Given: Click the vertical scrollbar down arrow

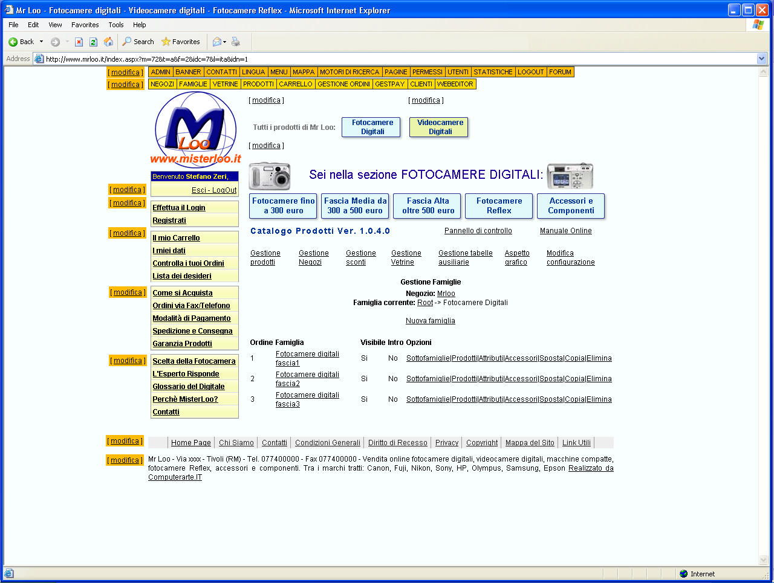Looking at the screenshot, I should click(x=763, y=560).
